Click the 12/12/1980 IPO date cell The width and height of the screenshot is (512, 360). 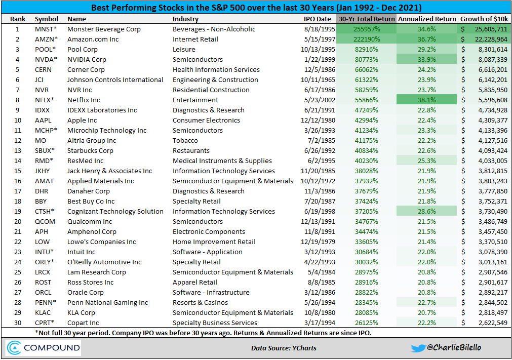(318, 120)
